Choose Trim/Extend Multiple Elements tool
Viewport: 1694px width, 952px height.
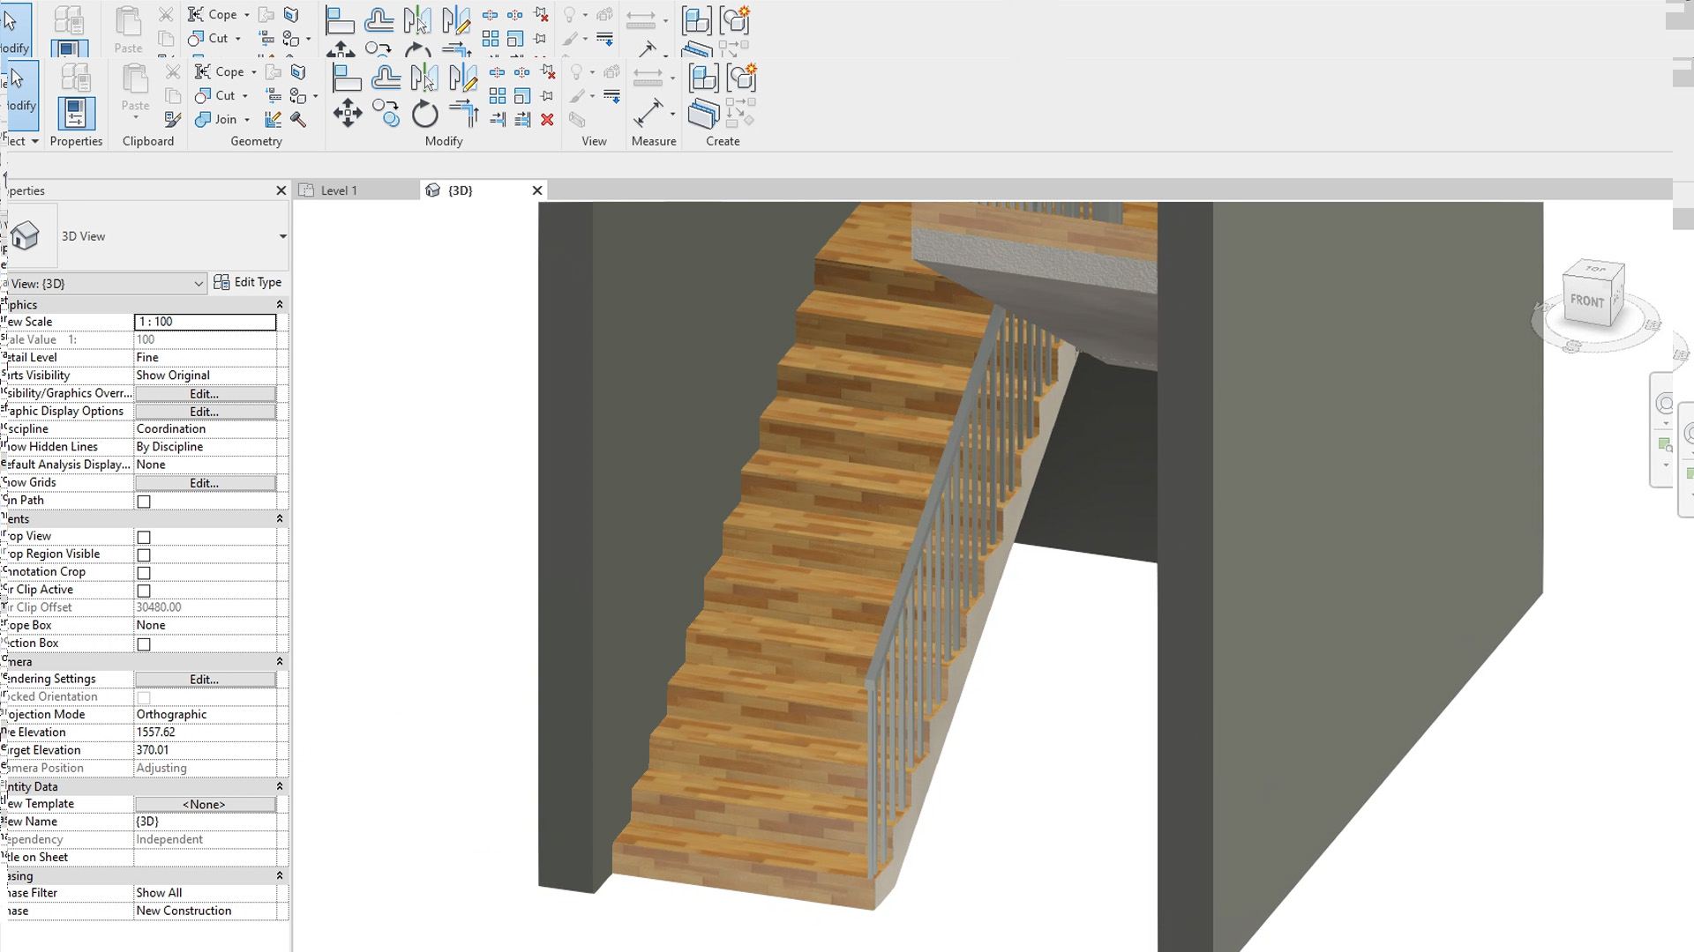pos(522,119)
